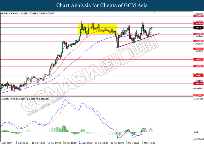Click the purple ascending trendline

click(137, 41)
